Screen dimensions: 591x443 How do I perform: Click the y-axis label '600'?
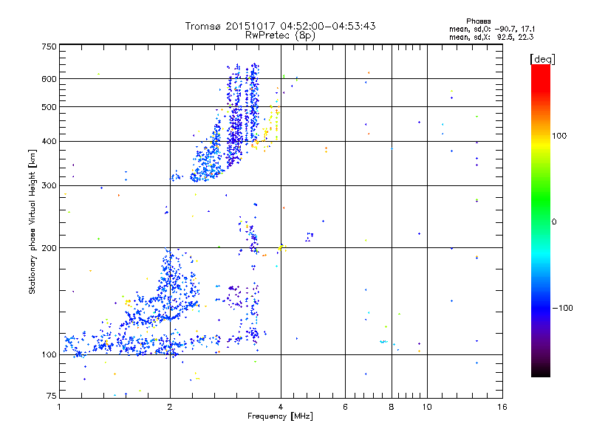(49, 79)
